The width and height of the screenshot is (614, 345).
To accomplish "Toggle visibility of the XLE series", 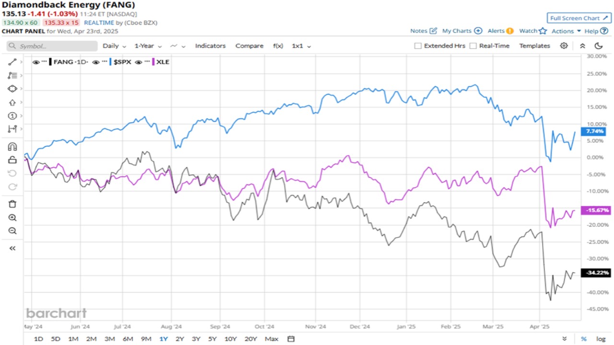I will click(x=139, y=62).
